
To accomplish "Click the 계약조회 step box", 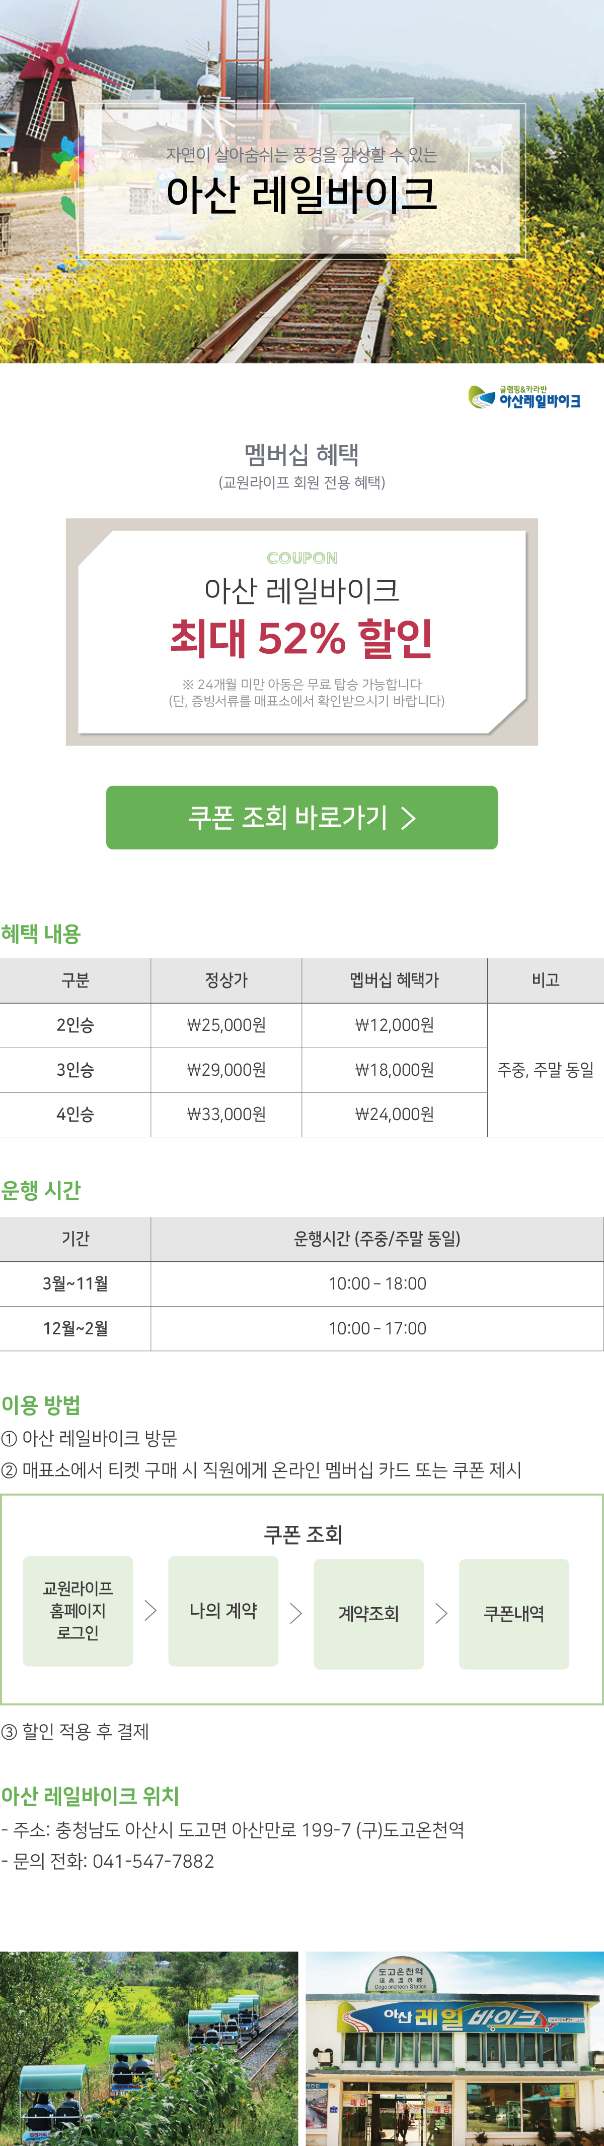I will point(368,1614).
